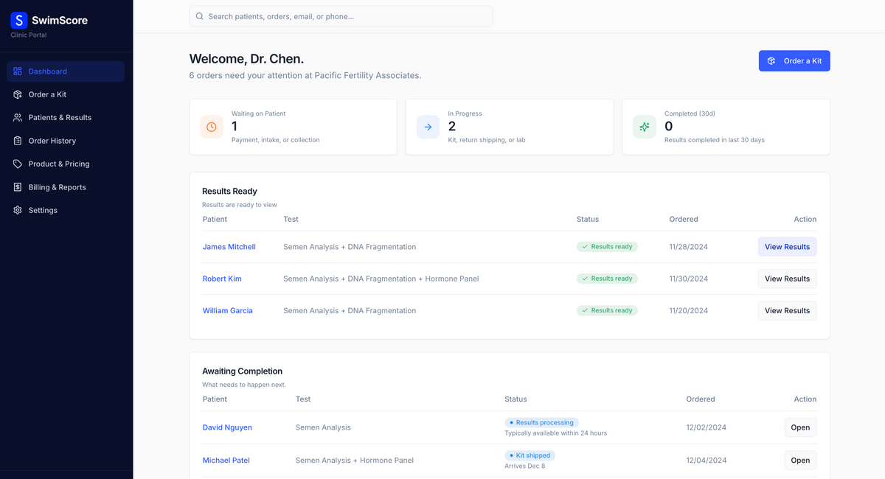
Task: Go to Patients & Results page
Action: tap(66, 117)
